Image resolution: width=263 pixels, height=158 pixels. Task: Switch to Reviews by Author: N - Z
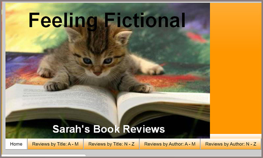click(231, 144)
